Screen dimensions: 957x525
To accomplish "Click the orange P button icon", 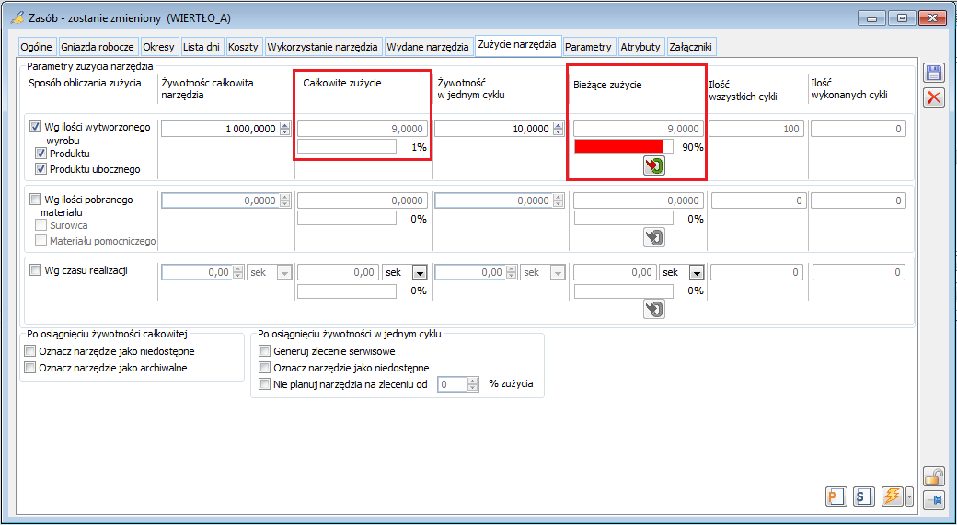I will [x=836, y=496].
